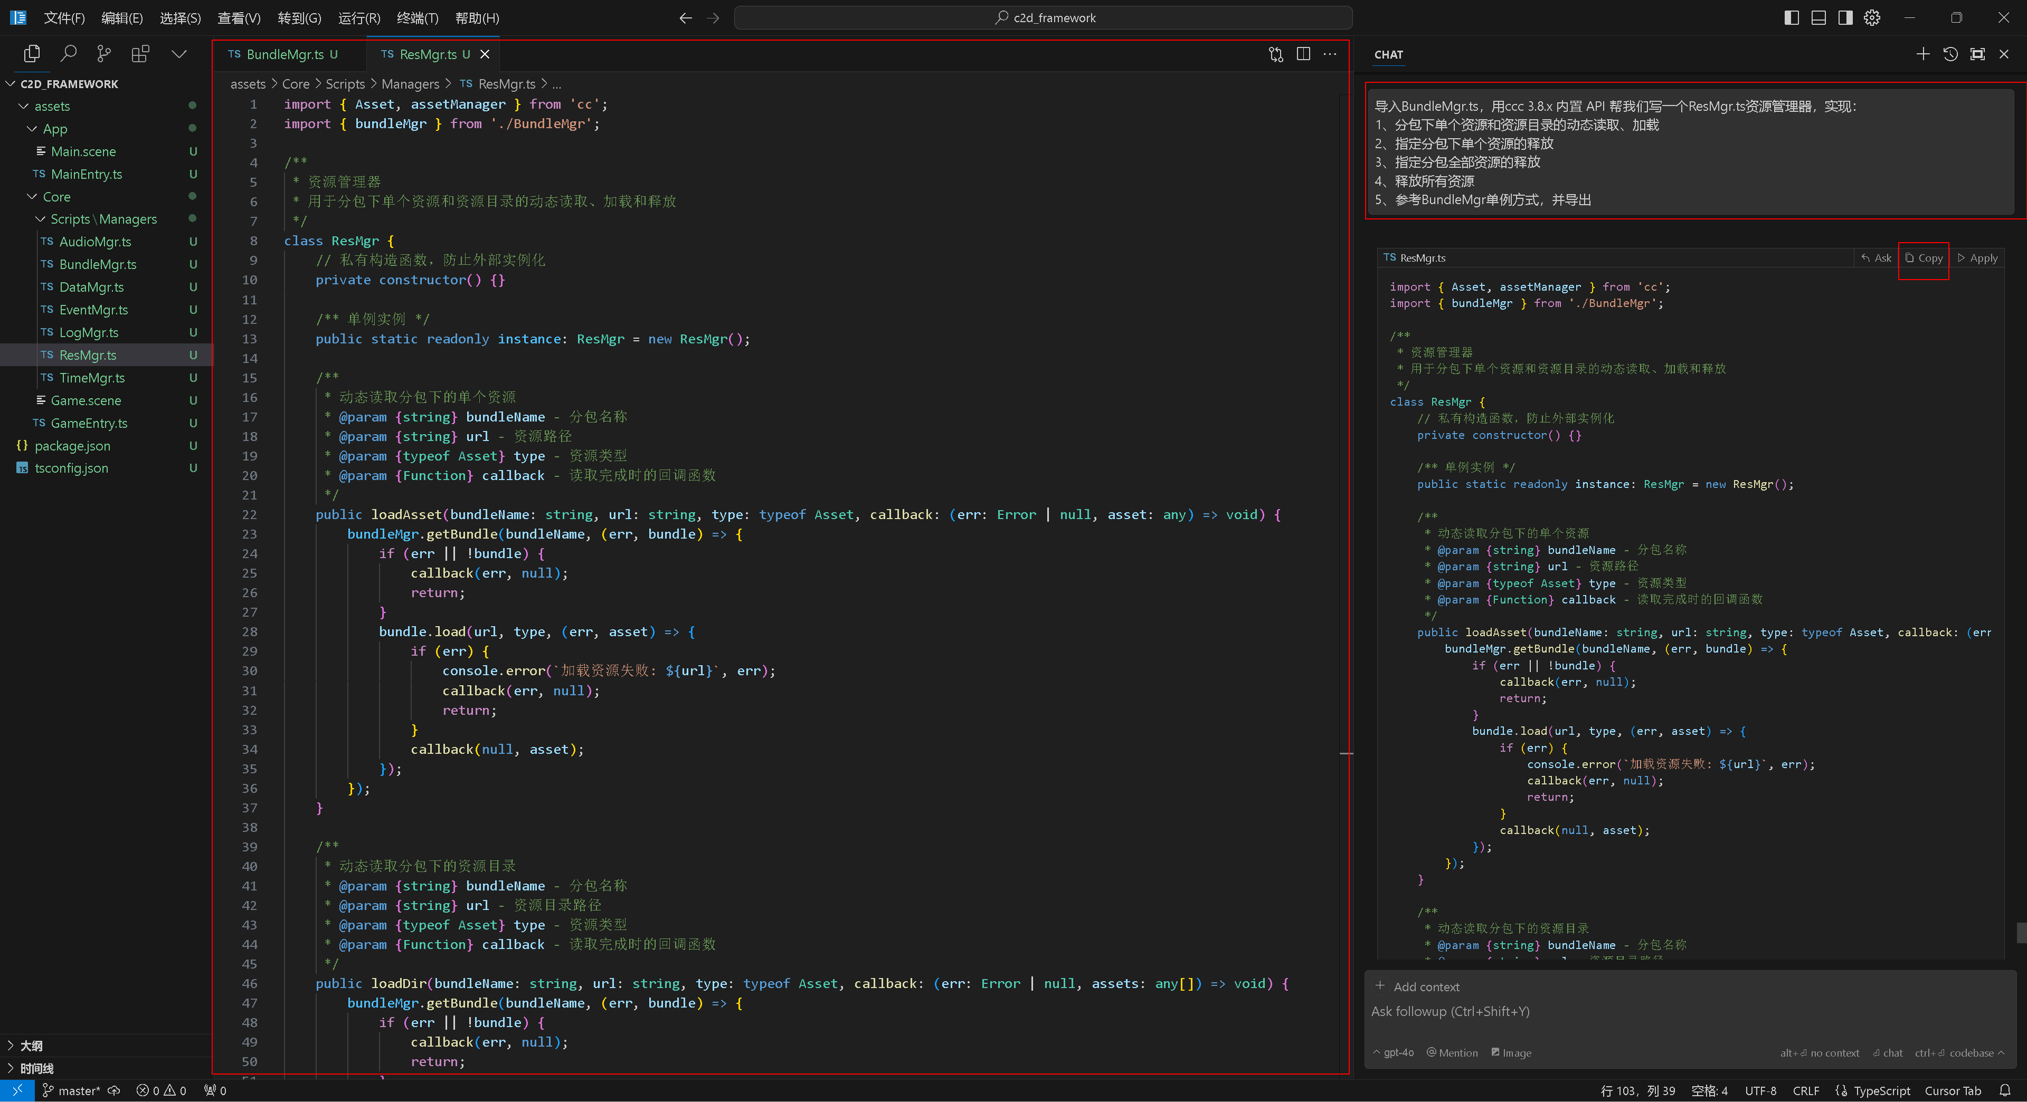Toggle the primary sidebar layout icon
Viewport: 2027px width, 1102px height.
[x=1792, y=17]
